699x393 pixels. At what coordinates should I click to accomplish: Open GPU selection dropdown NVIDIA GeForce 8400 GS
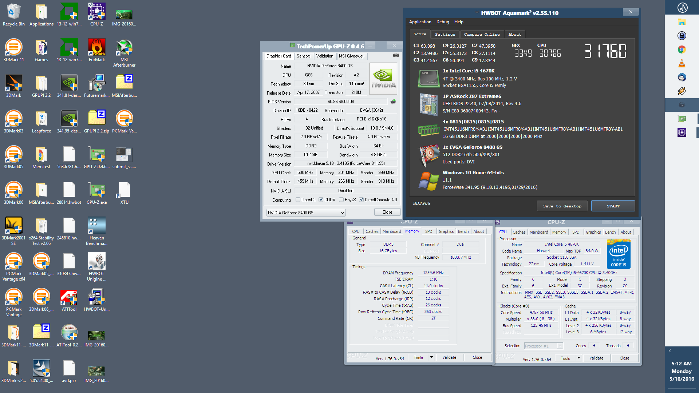point(306,213)
